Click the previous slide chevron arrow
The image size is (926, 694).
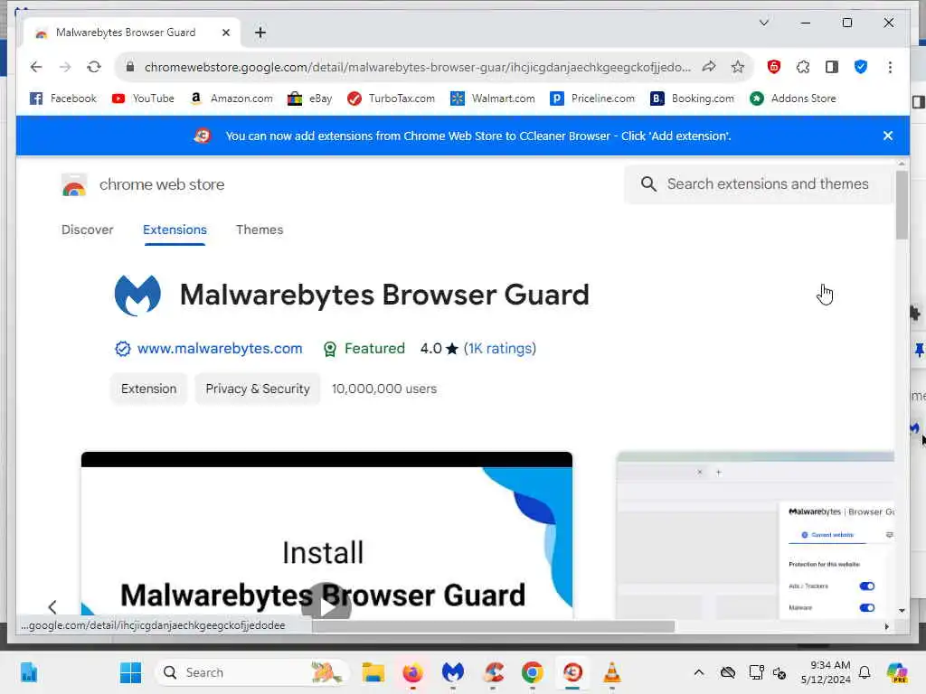tap(52, 606)
